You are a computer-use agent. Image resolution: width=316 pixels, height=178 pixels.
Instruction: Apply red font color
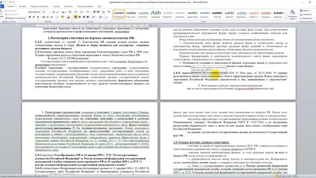[x=68, y=17]
